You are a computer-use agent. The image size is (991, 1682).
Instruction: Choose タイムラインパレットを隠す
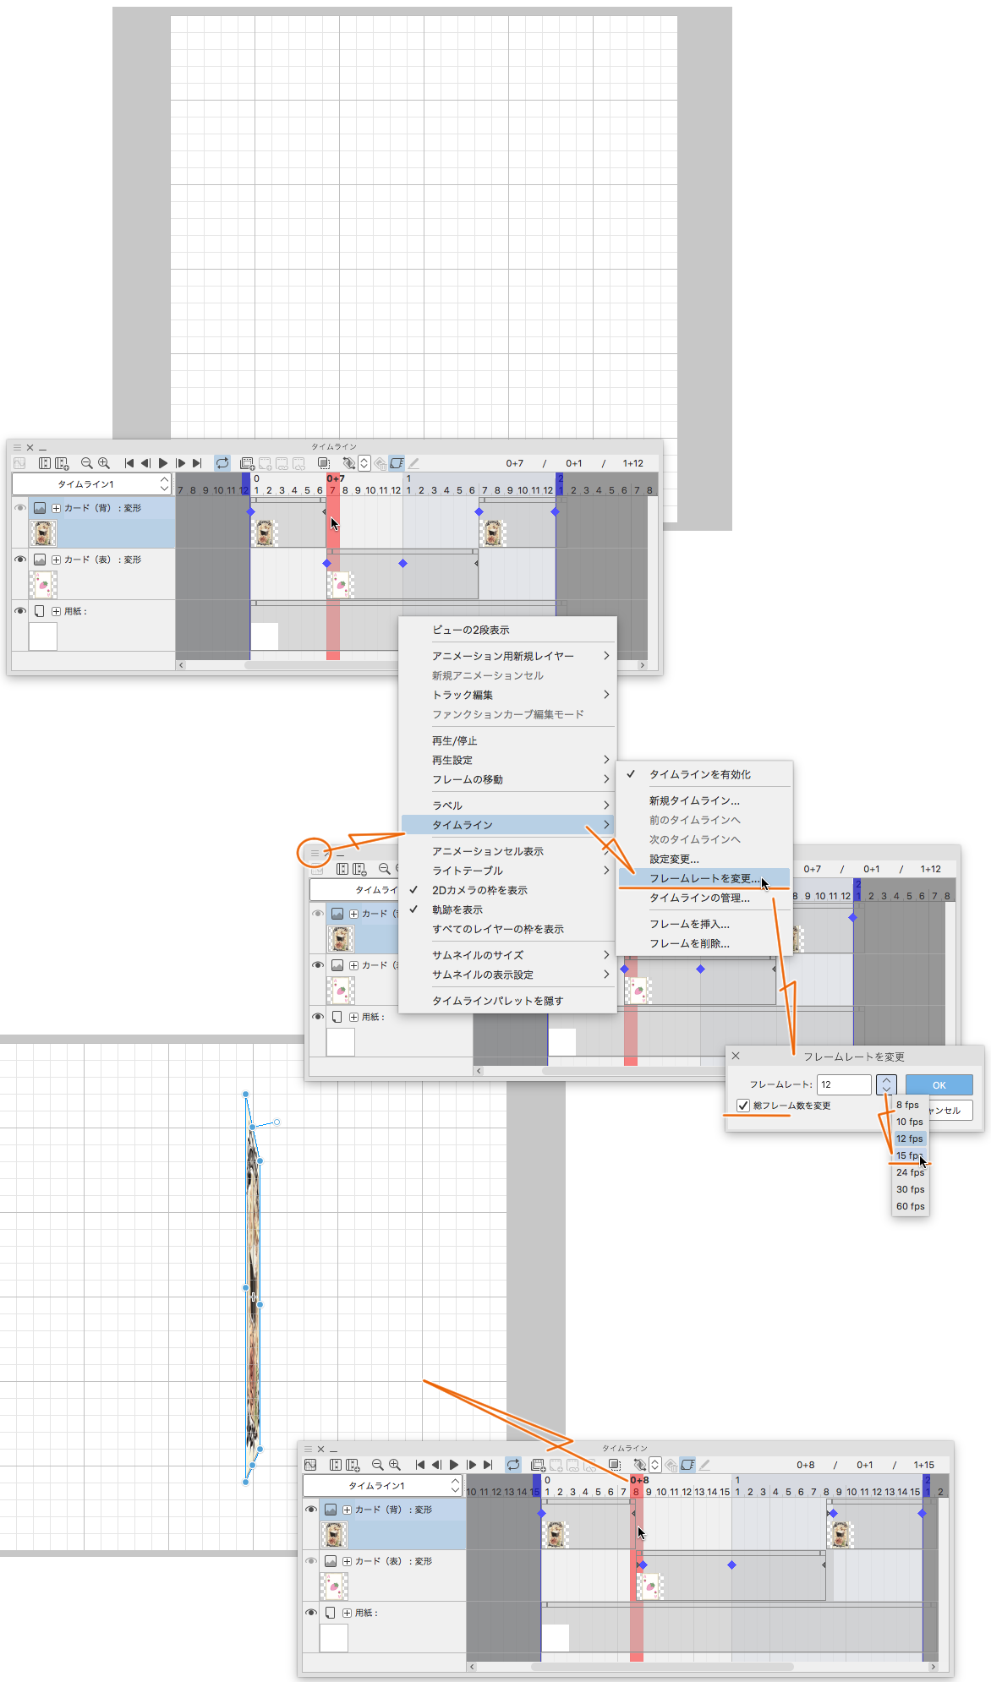pyautogui.click(x=507, y=1001)
